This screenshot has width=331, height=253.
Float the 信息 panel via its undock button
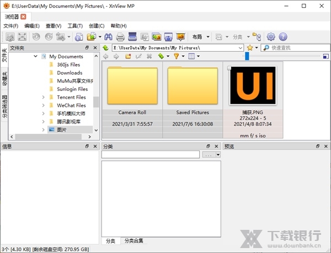tap(87, 147)
